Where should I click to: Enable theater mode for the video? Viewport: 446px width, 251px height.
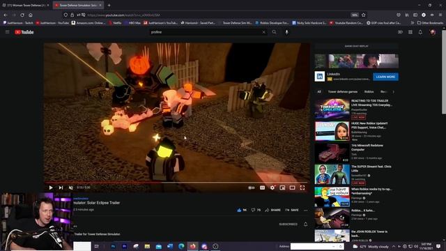pos(292,188)
